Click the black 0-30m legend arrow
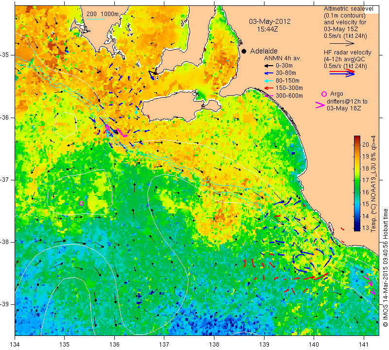 coord(269,66)
